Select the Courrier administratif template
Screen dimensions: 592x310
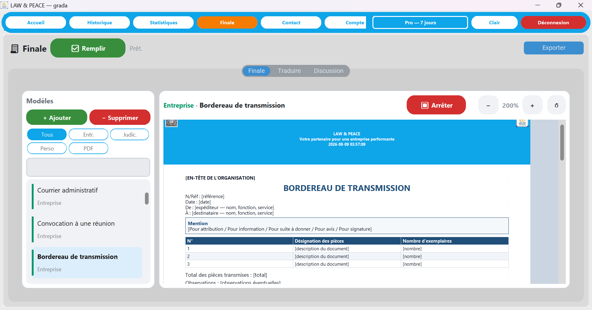pos(87,196)
